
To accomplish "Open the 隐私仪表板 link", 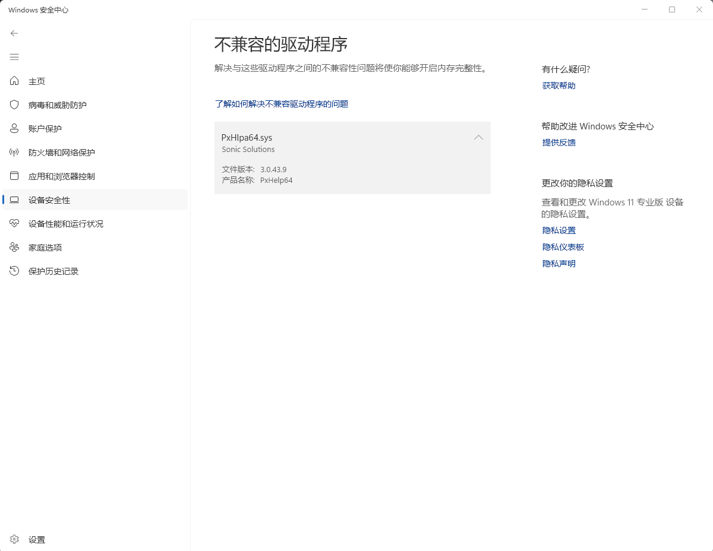I will coord(563,247).
